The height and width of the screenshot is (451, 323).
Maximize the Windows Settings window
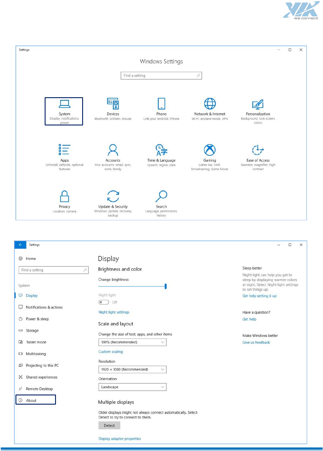(x=290, y=50)
